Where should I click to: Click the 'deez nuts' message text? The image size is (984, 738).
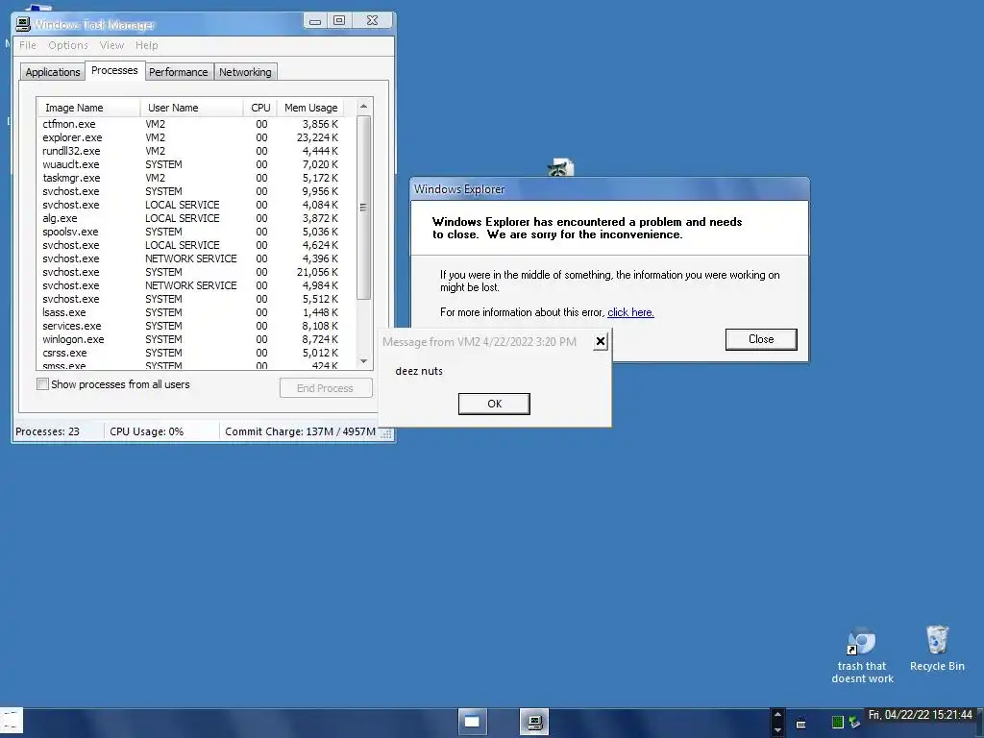click(x=419, y=371)
